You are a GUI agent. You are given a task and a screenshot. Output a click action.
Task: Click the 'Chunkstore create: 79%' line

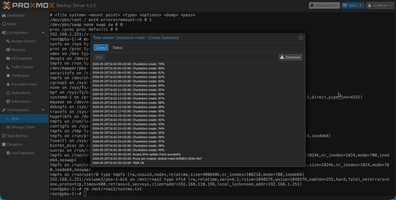pos(128,64)
